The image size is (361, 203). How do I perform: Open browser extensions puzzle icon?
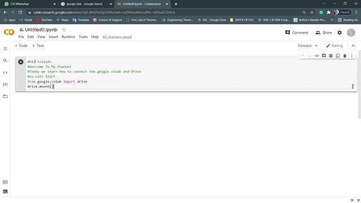point(328,12)
